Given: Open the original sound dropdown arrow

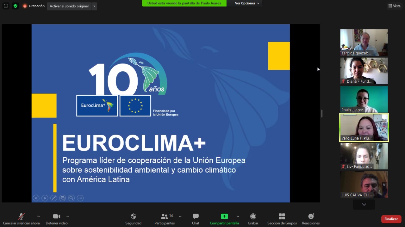Looking at the screenshot, I should tap(94, 6).
